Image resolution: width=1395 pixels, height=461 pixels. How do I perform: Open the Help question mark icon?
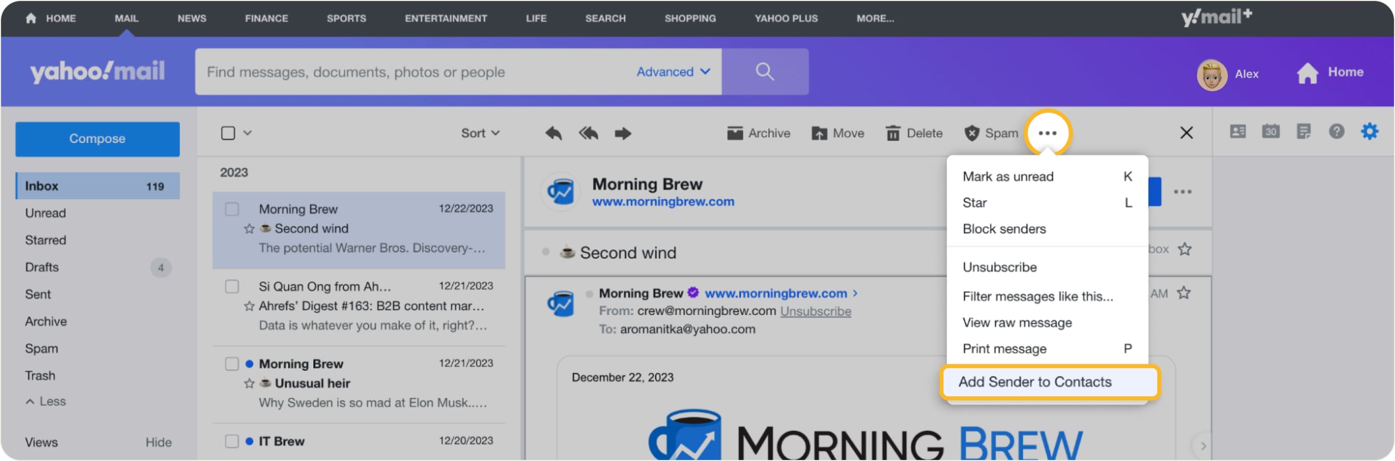click(1337, 132)
